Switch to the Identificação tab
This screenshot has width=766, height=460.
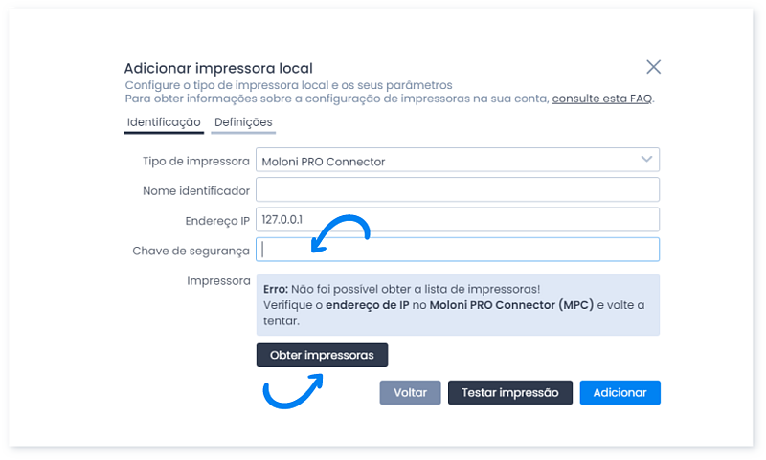coord(164,122)
